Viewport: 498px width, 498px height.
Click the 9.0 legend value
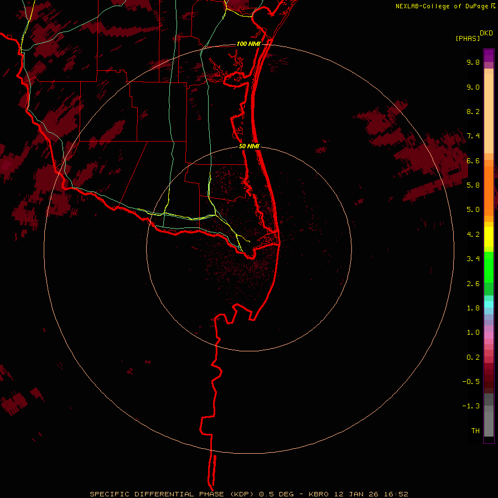point(473,87)
